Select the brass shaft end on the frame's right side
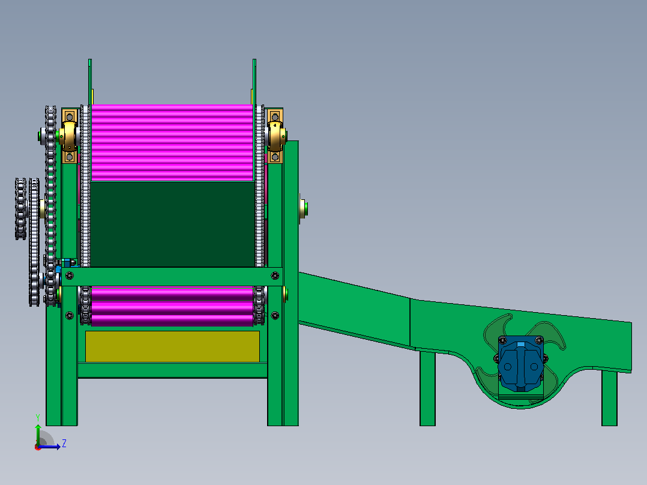 [x=303, y=209]
